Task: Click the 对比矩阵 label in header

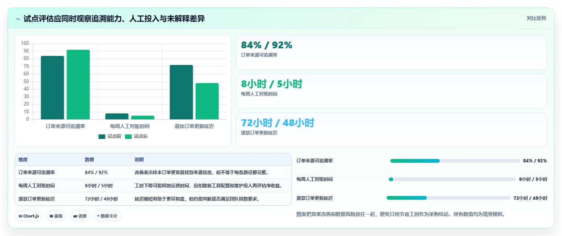Action: [x=536, y=18]
